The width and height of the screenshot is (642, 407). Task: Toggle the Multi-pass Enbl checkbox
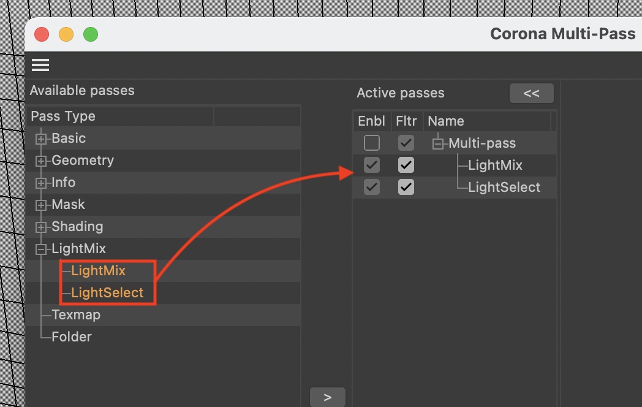click(x=371, y=143)
